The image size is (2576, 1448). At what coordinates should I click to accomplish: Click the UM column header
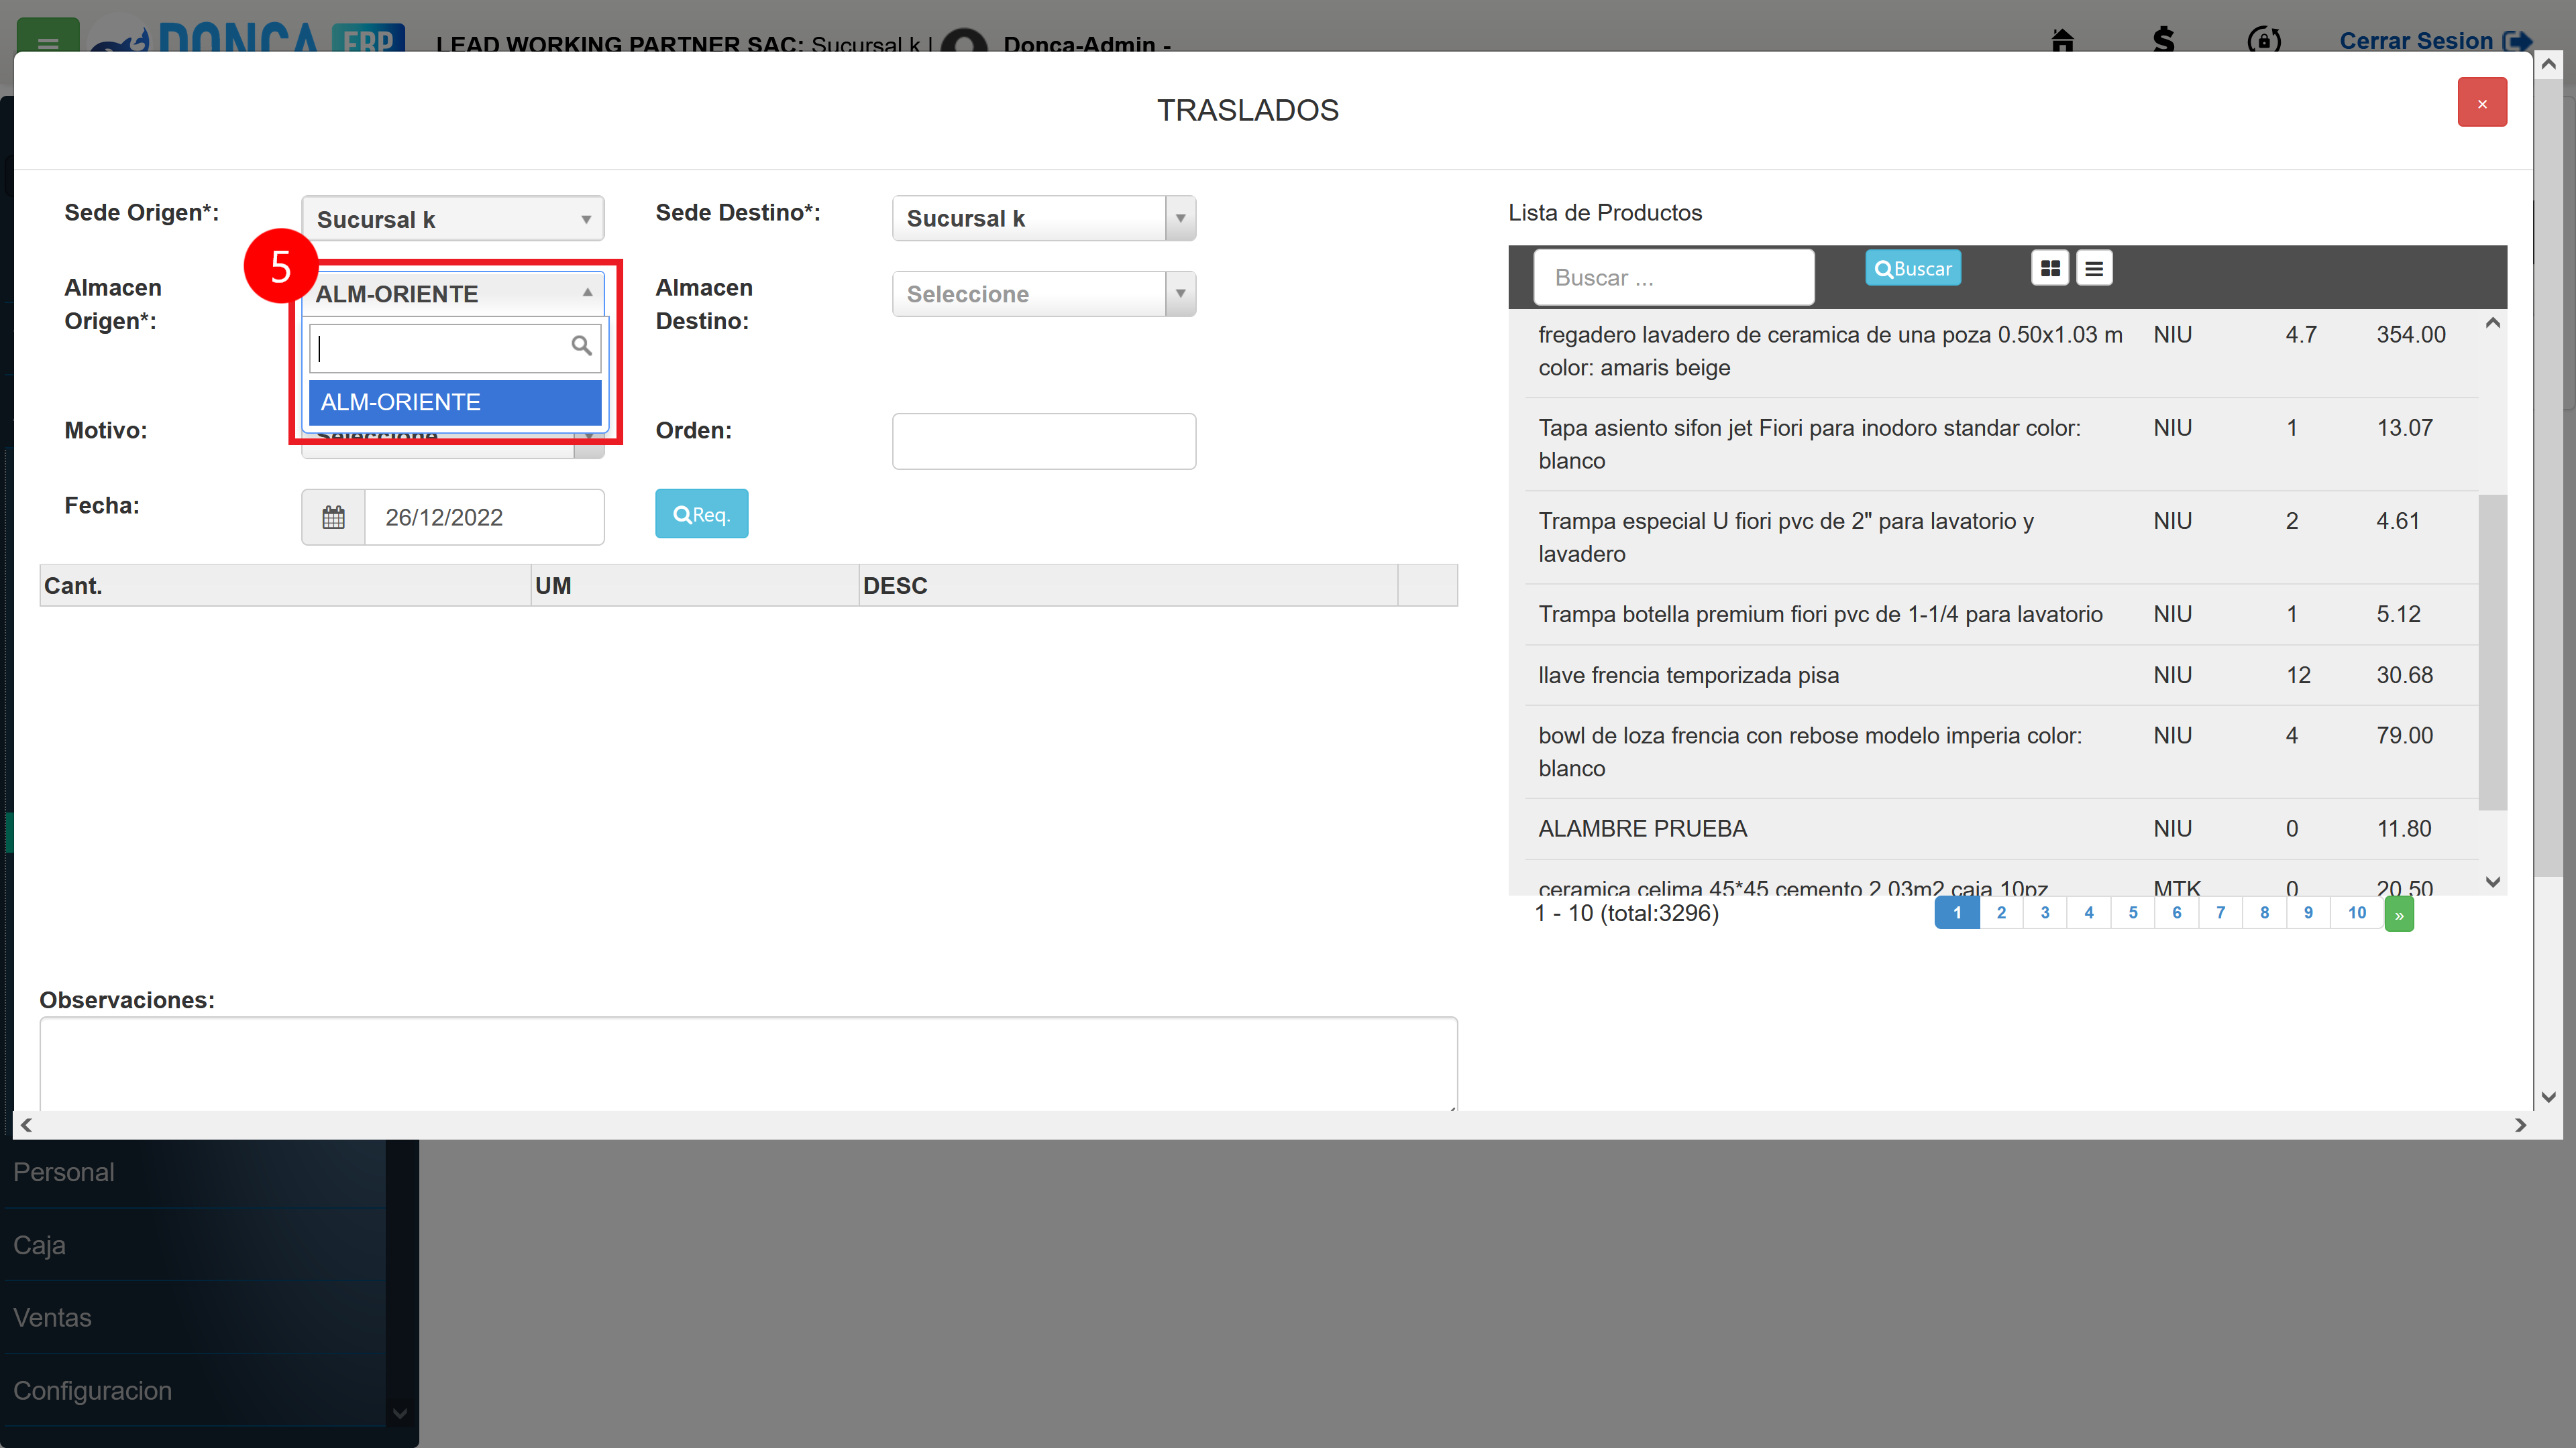pyautogui.click(x=694, y=586)
